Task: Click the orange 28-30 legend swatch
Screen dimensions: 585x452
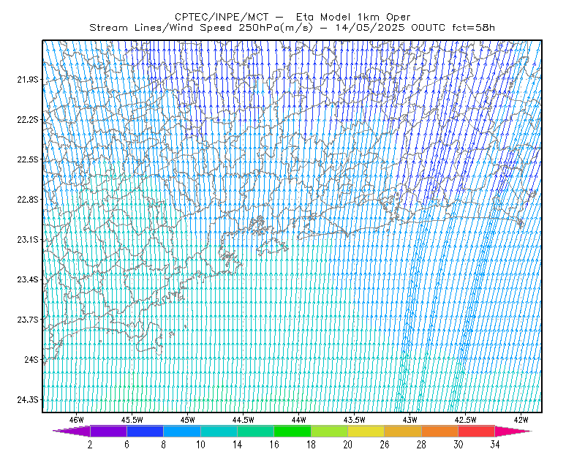Action: (439, 431)
